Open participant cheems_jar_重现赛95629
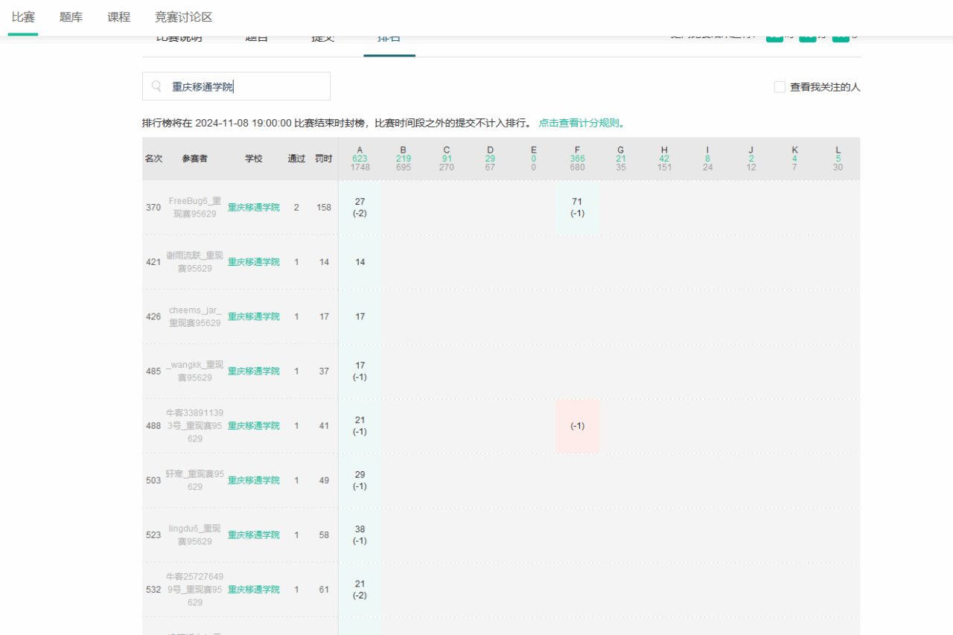 point(194,316)
